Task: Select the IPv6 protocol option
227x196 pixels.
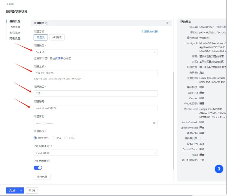Action: (x=66, y=138)
